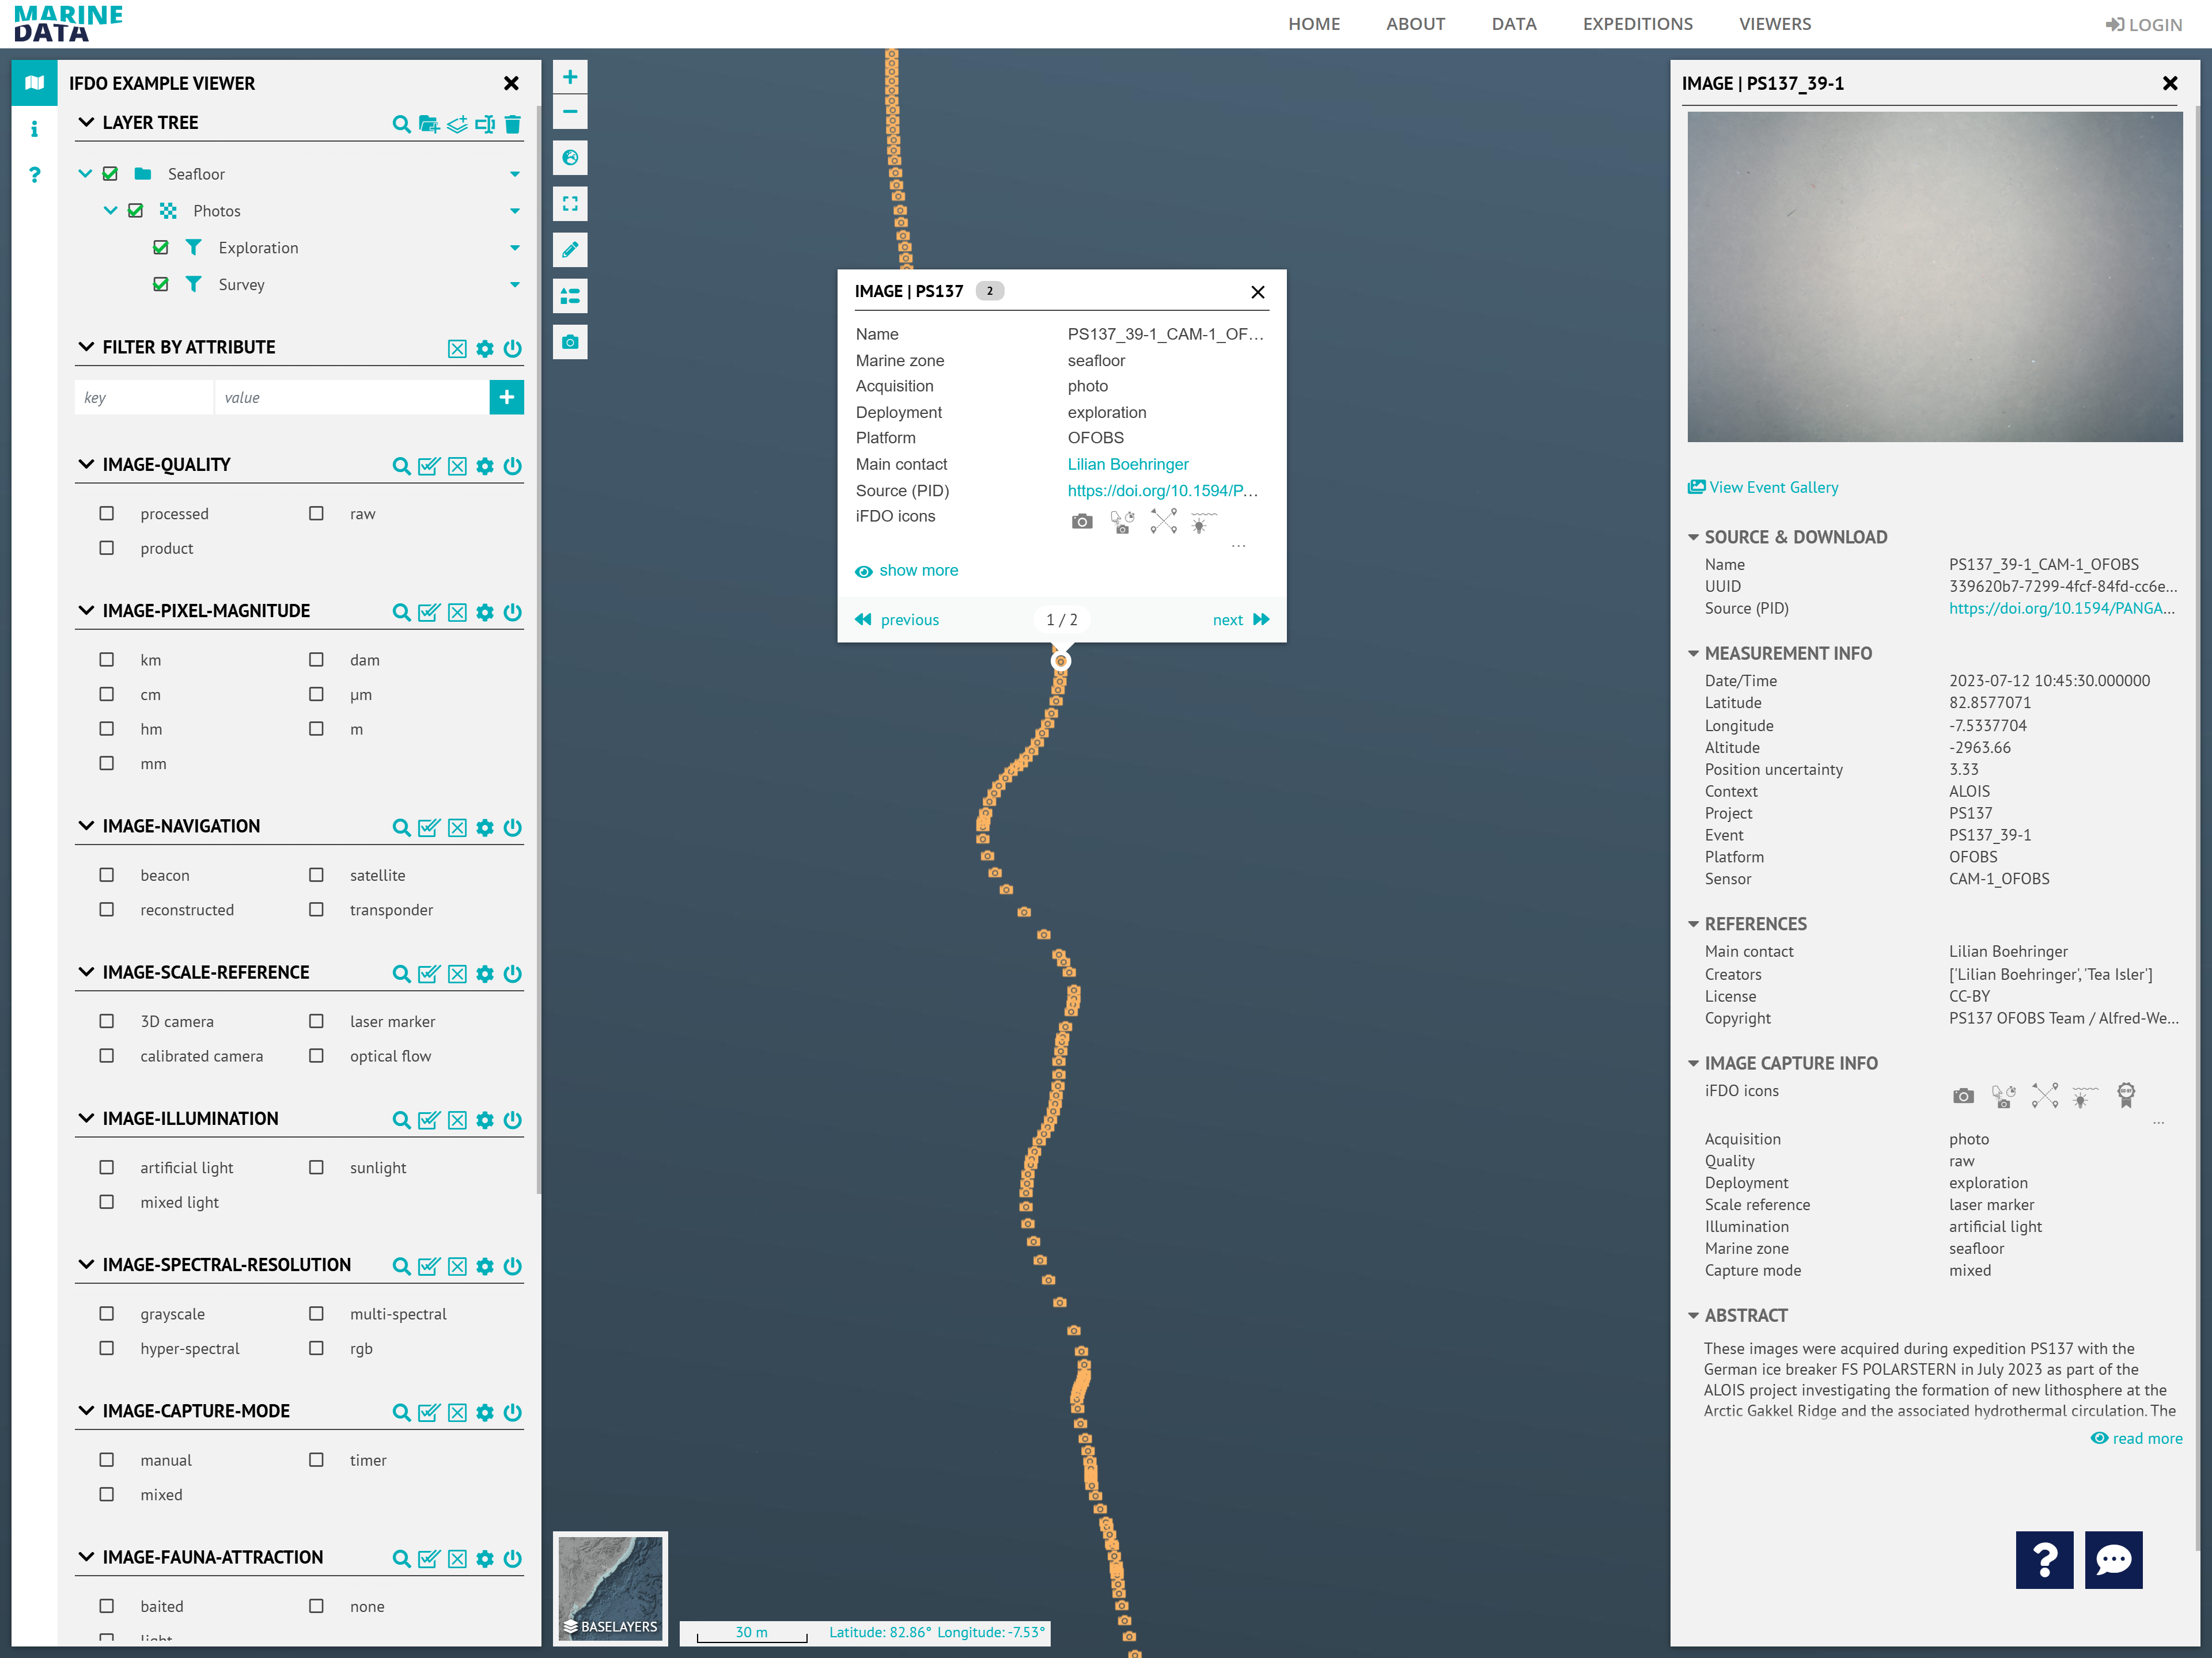Viewport: 2212px width, 1658px height.
Task: Open the About menu item
Action: pyautogui.click(x=1415, y=24)
